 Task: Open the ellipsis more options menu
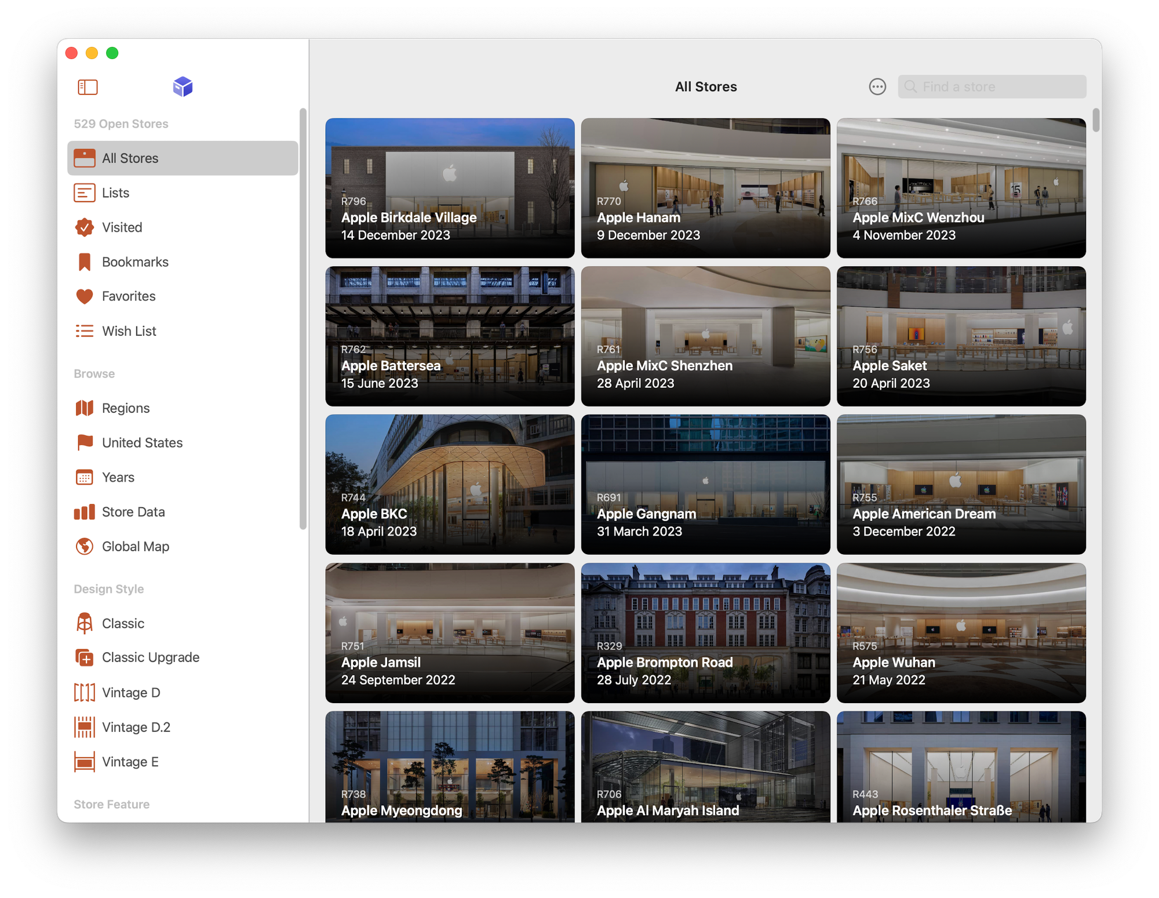(877, 87)
